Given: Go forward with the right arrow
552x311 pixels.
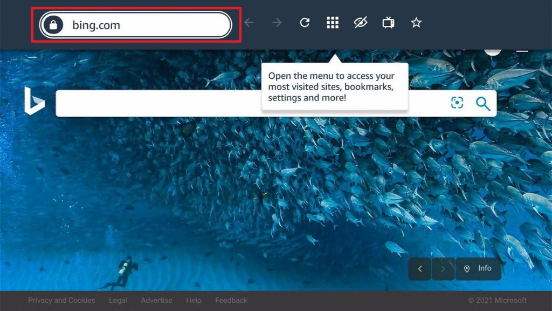Looking at the screenshot, I should (277, 23).
